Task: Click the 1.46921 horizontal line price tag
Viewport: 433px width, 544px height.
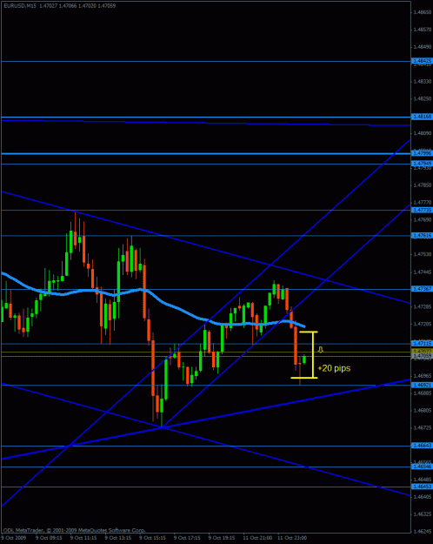Action: pos(422,385)
